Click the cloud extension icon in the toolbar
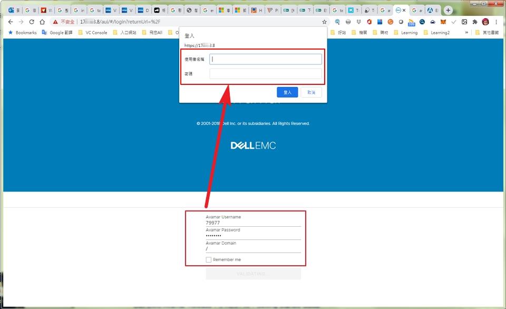Viewport: 506px width, 309px height. click(x=432, y=22)
